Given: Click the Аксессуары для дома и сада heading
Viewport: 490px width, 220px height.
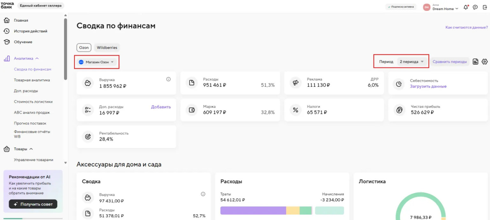Looking at the screenshot, I should 119,165.
